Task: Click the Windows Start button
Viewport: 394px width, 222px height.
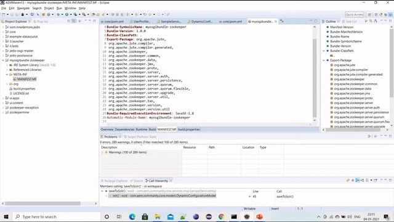Action: pos(6,216)
